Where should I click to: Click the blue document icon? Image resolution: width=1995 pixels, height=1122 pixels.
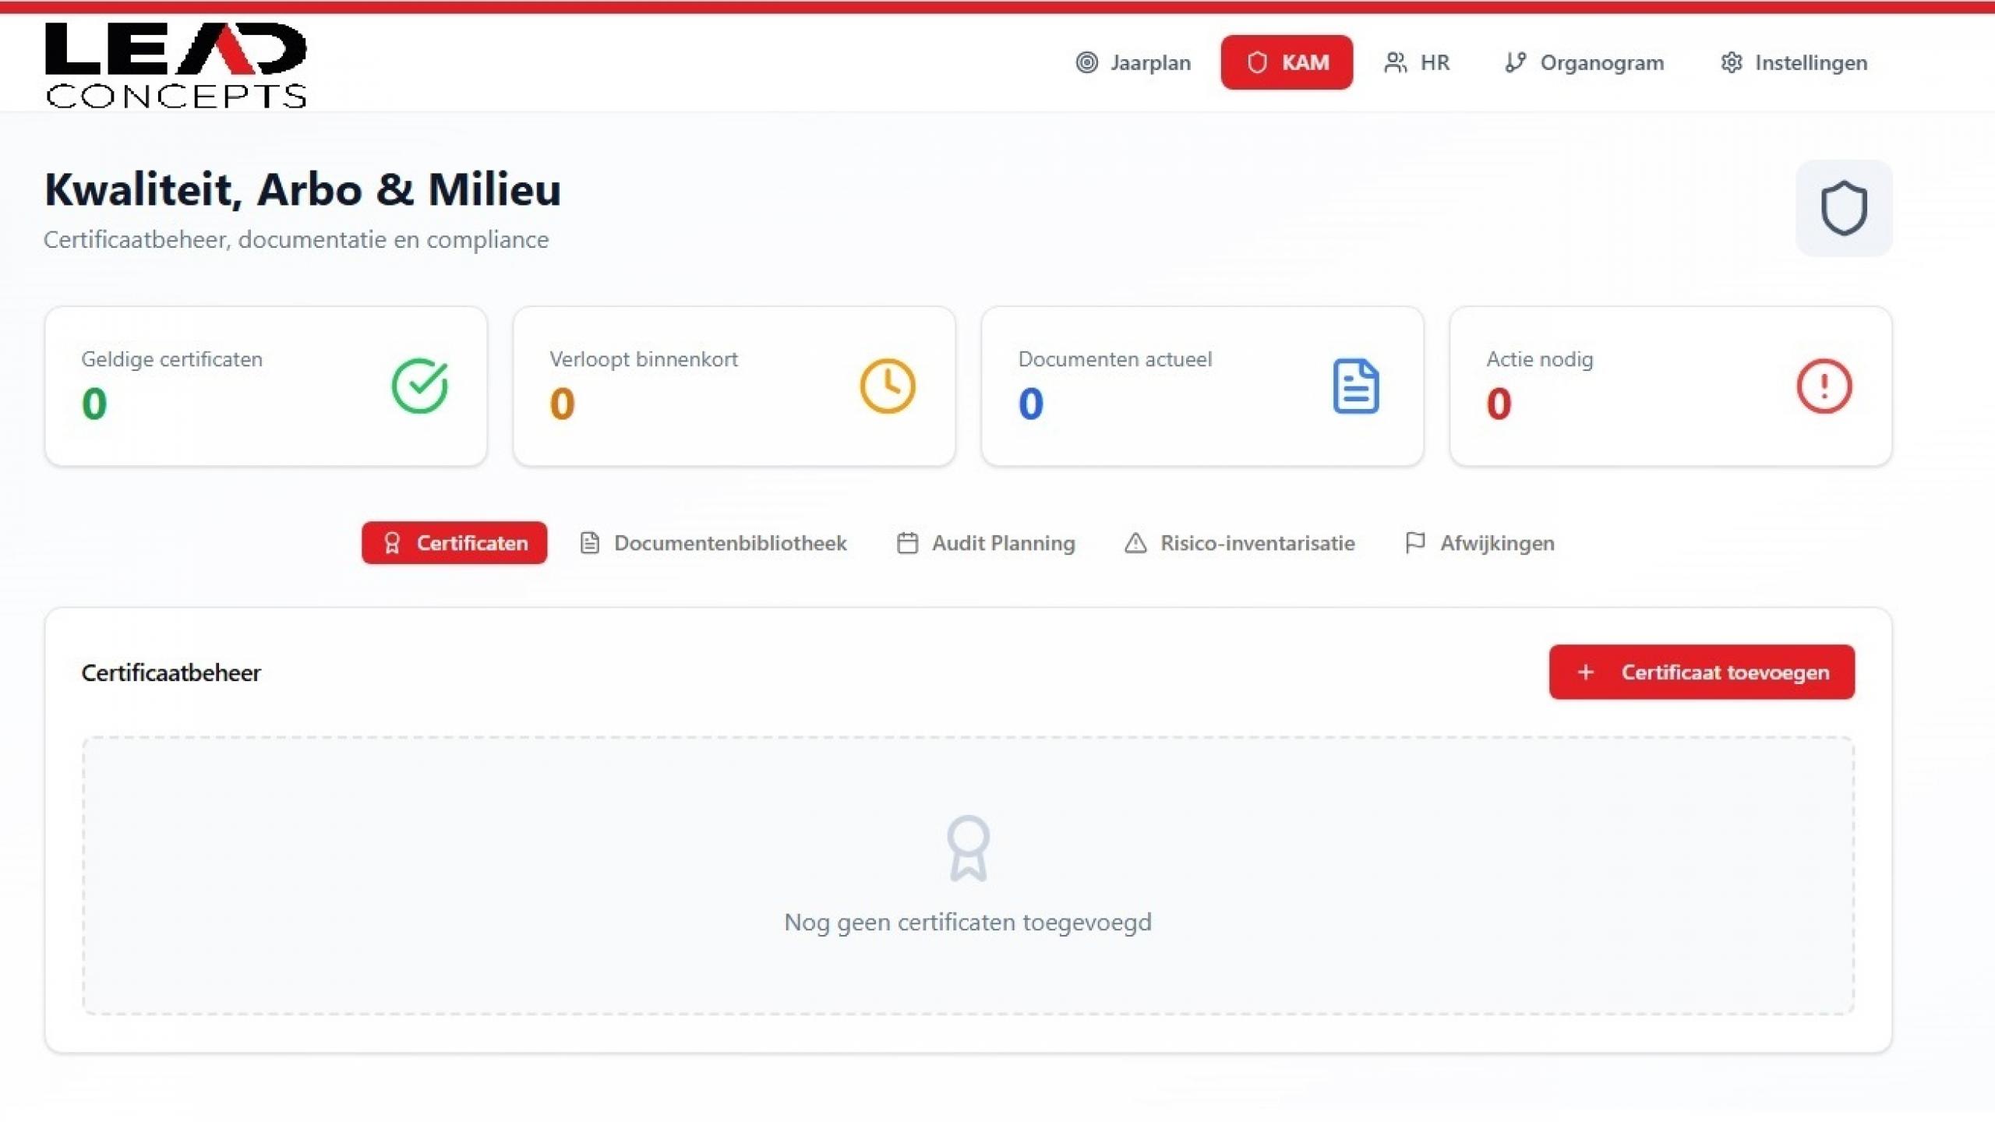(1355, 386)
